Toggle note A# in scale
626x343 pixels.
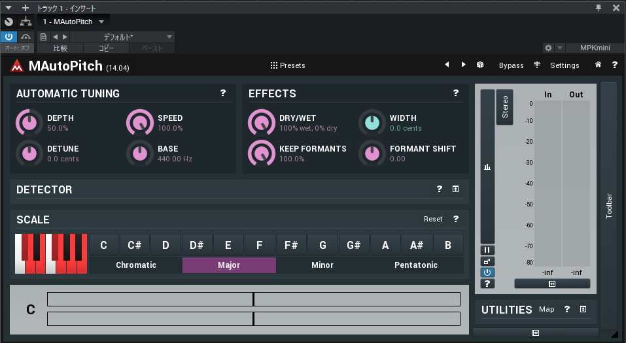tap(417, 245)
